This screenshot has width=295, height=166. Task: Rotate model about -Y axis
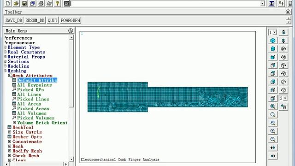tap(283, 74)
